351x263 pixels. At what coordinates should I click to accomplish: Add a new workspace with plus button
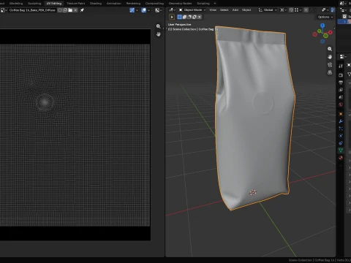(x=215, y=4)
